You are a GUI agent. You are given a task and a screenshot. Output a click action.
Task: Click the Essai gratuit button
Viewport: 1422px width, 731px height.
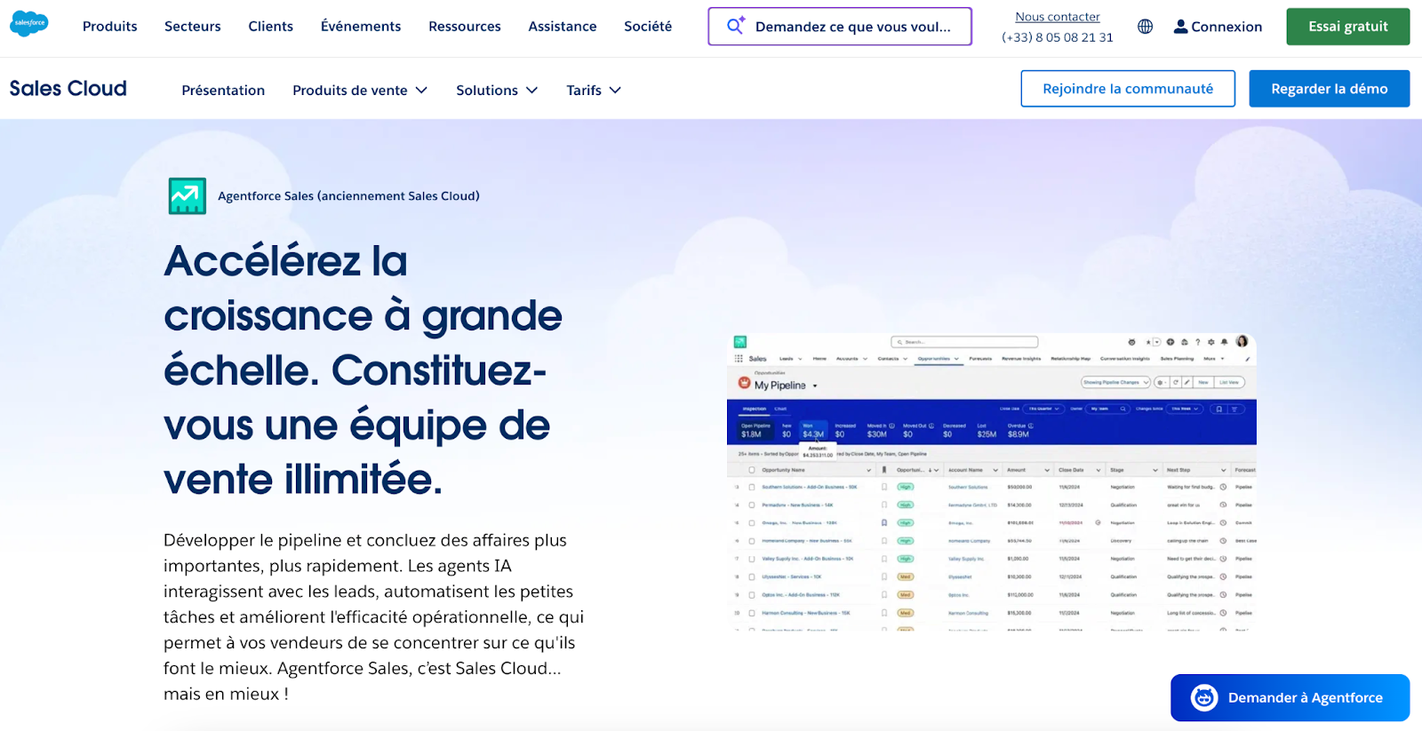pyautogui.click(x=1347, y=27)
